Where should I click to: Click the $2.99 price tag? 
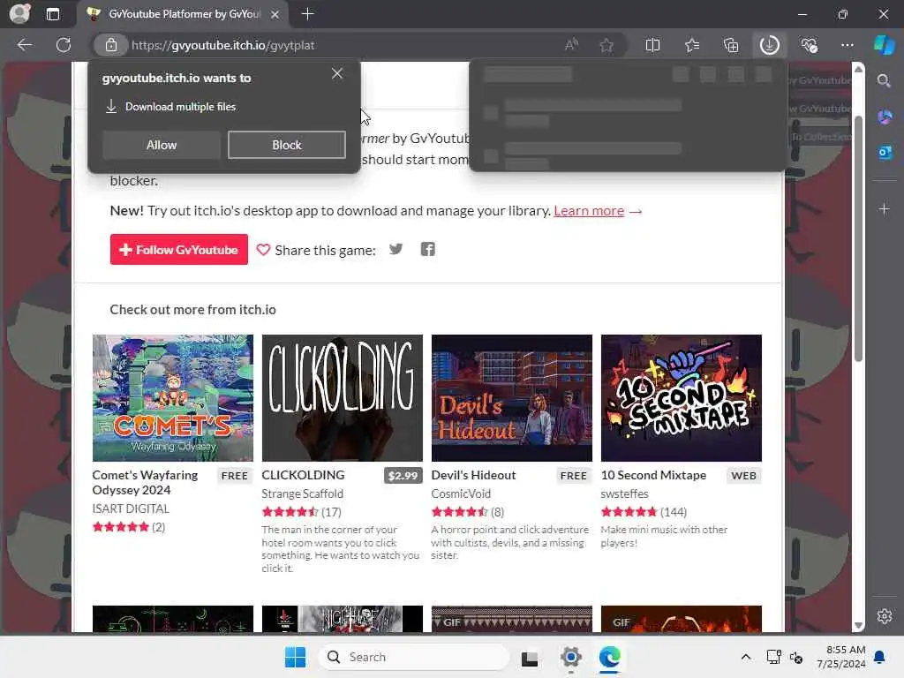[x=403, y=476]
